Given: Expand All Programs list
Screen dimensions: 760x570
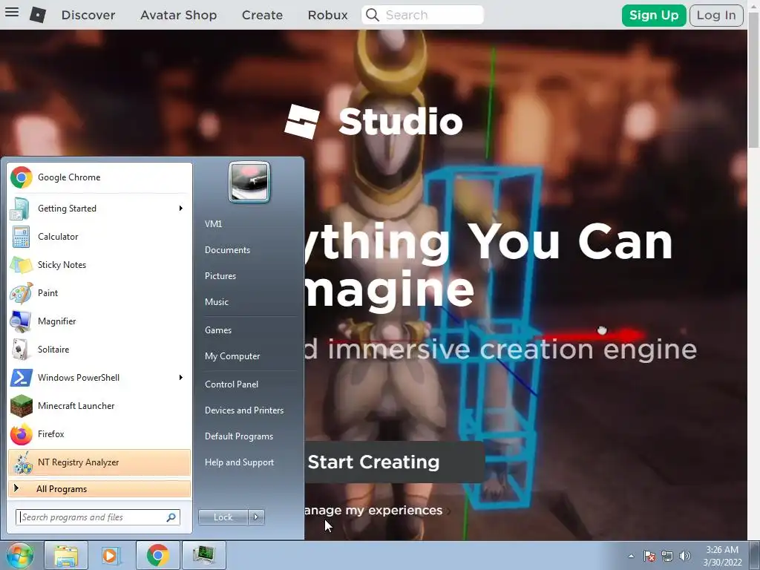Looking at the screenshot, I should click(x=99, y=489).
